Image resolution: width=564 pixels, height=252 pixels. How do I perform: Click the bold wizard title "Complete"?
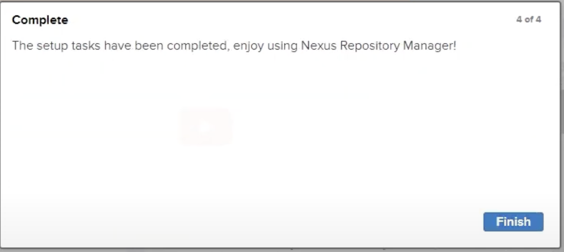40,20
